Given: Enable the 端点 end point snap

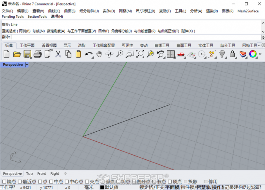Looking at the screenshot, I should pyautogui.click(x=4, y=181).
